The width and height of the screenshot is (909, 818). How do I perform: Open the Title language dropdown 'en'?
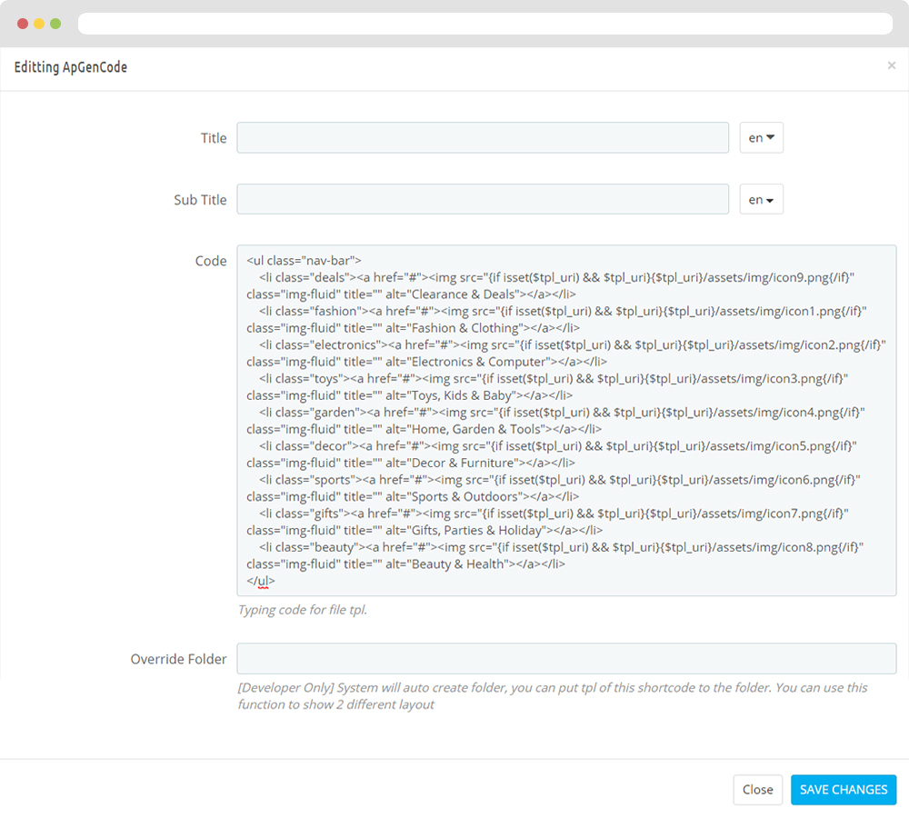pyautogui.click(x=761, y=137)
